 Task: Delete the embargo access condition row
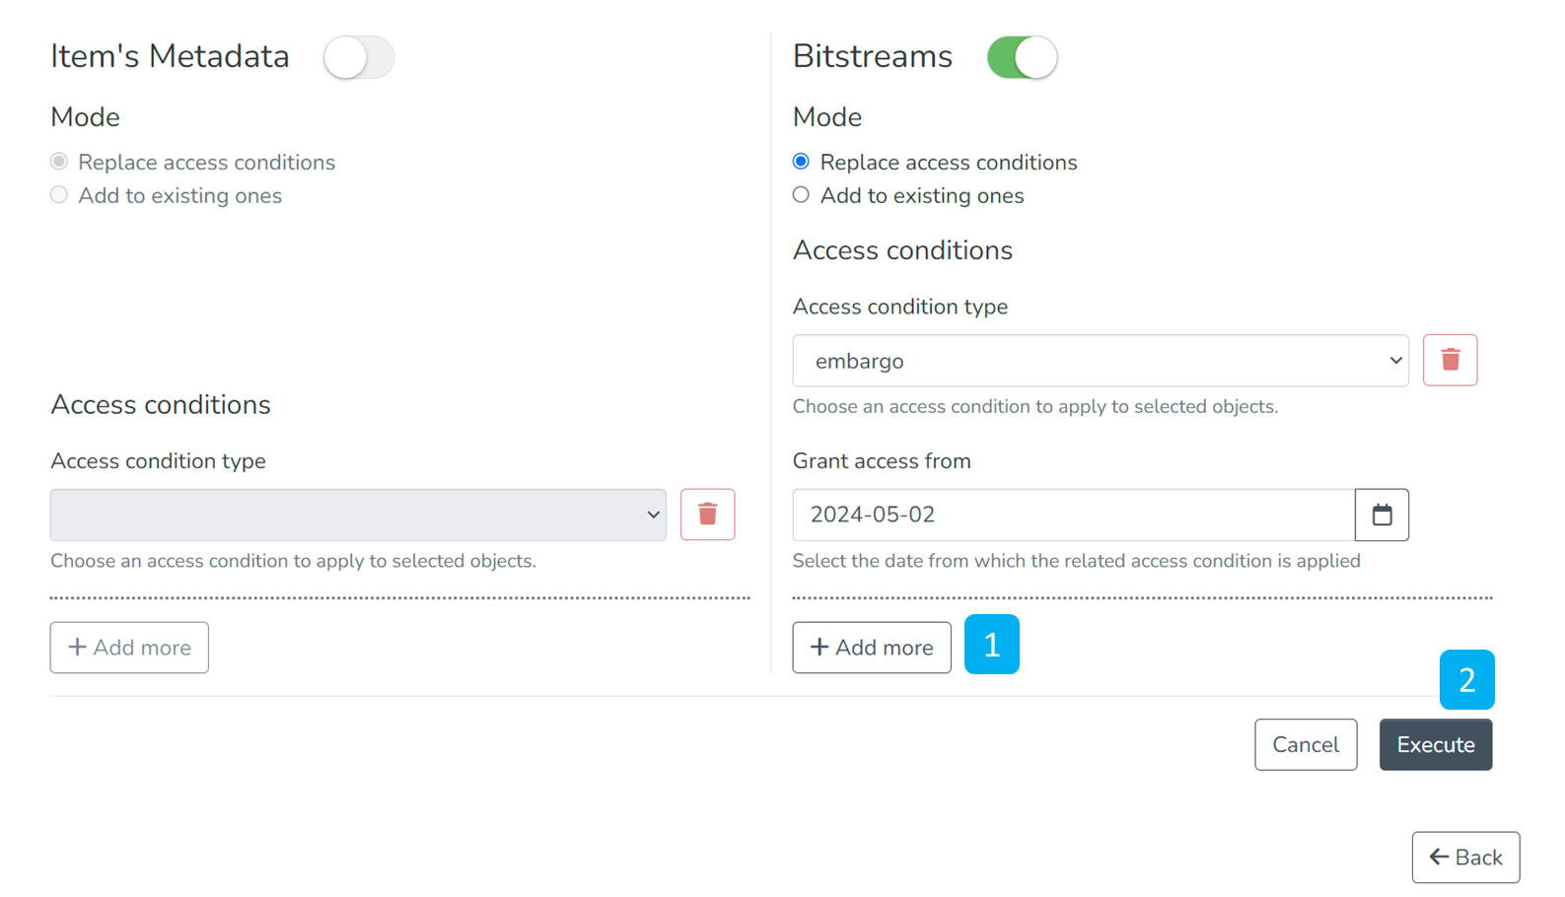coord(1450,360)
